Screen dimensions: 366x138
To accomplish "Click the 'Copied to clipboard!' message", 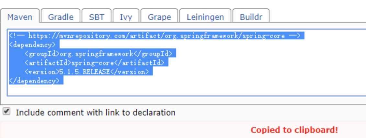I will 294,130.
